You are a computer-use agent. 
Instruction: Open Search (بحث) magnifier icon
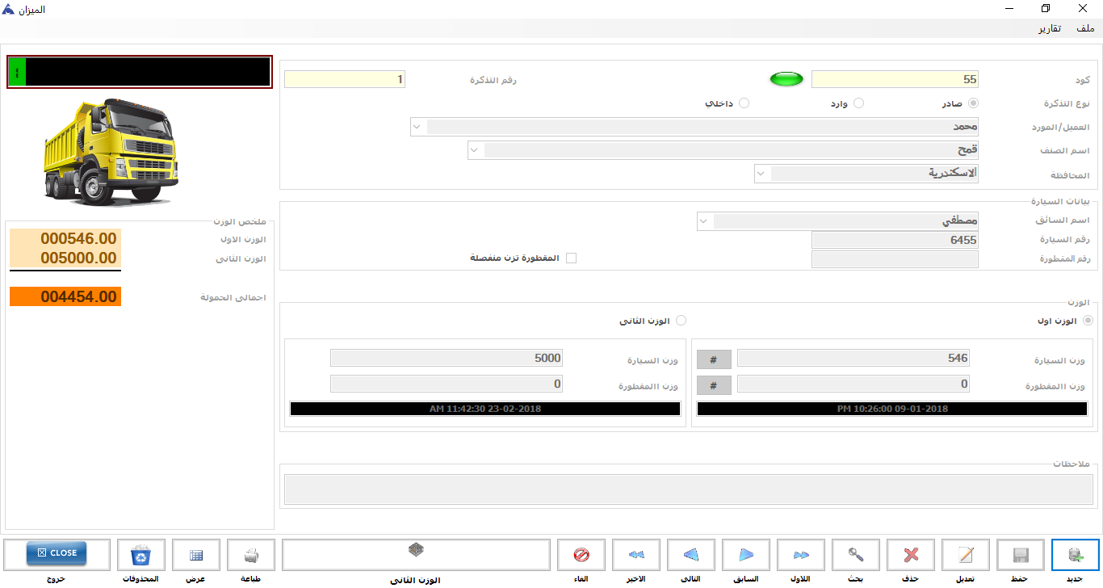(856, 555)
